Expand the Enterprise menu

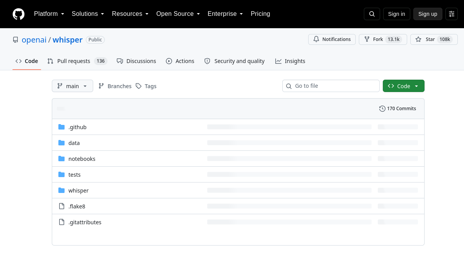pos(225,14)
